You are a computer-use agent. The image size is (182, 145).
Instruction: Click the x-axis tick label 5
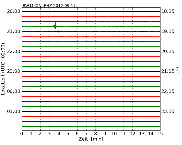[x=68, y=134]
